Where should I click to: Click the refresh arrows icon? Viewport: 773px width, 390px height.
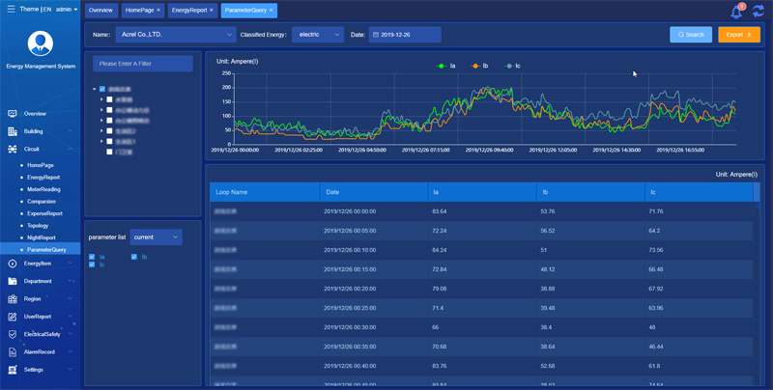coord(759,11)
